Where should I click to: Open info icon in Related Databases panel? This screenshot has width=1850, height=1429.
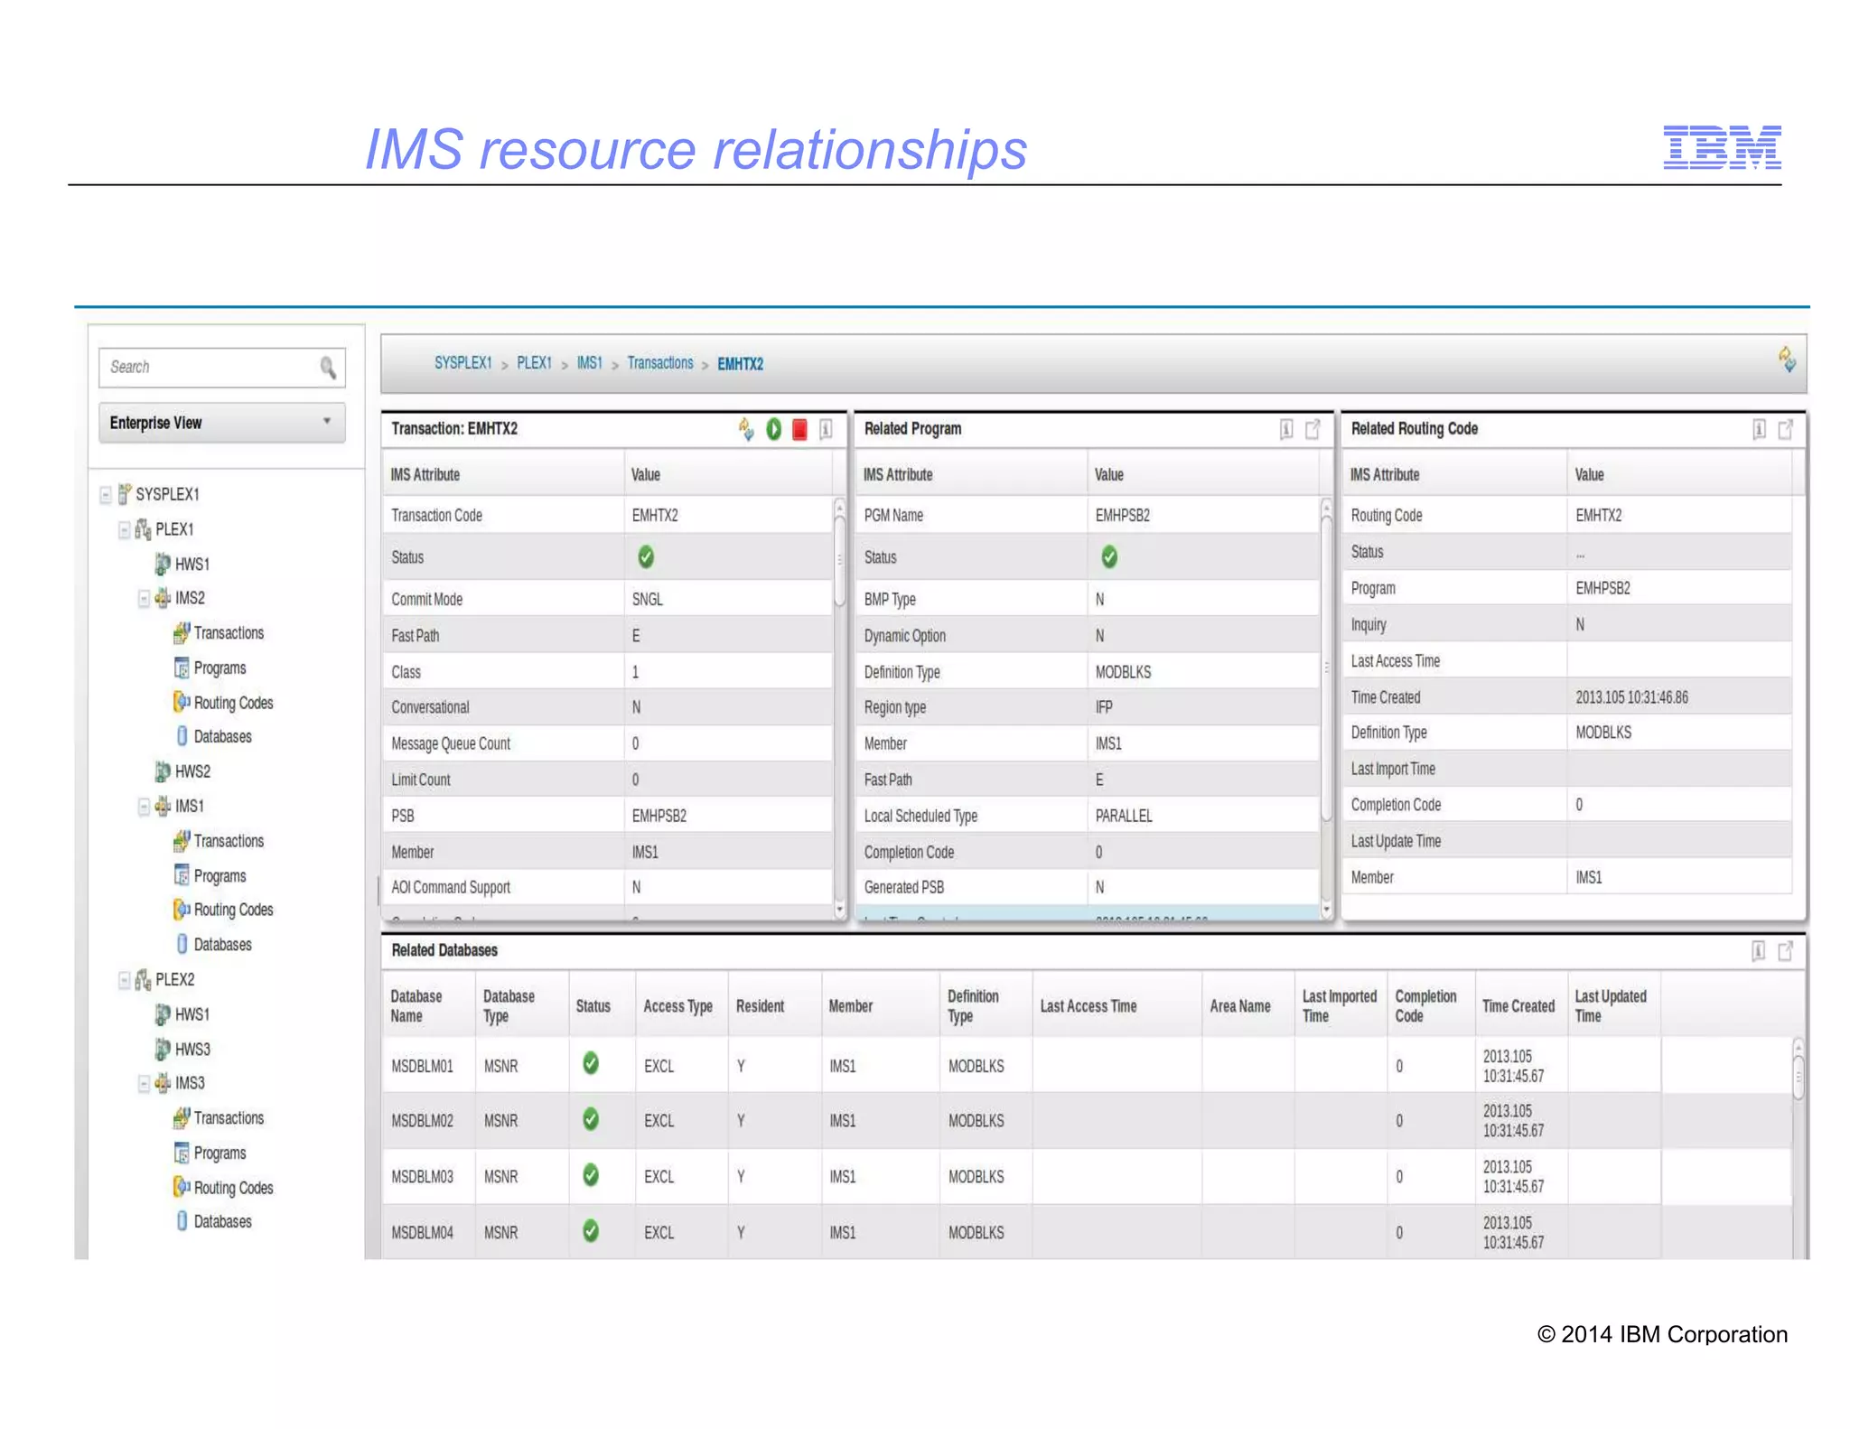(x=1758, y=950)
